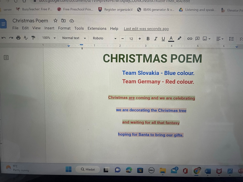Click the add comment icon
The image size is (243, 182).
197,39
